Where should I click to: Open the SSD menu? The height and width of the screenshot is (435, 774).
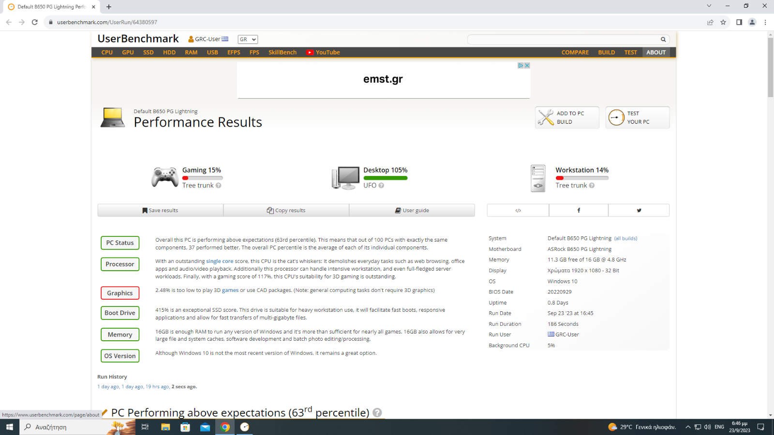click(148, 52)
